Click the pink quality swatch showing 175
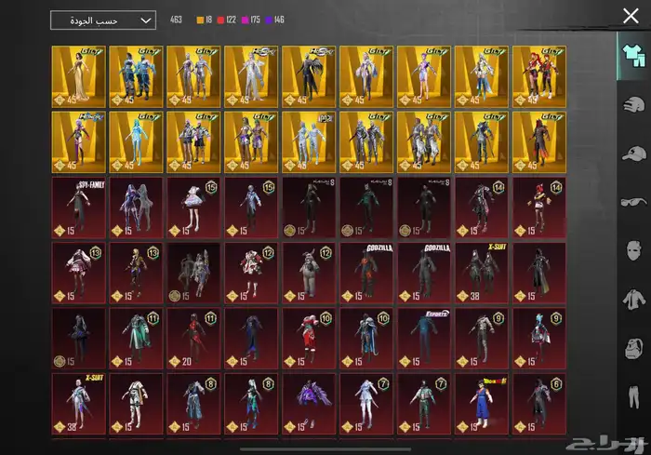Image resolution: width=651 pixels, height=455 pixels. coord(253,19)
